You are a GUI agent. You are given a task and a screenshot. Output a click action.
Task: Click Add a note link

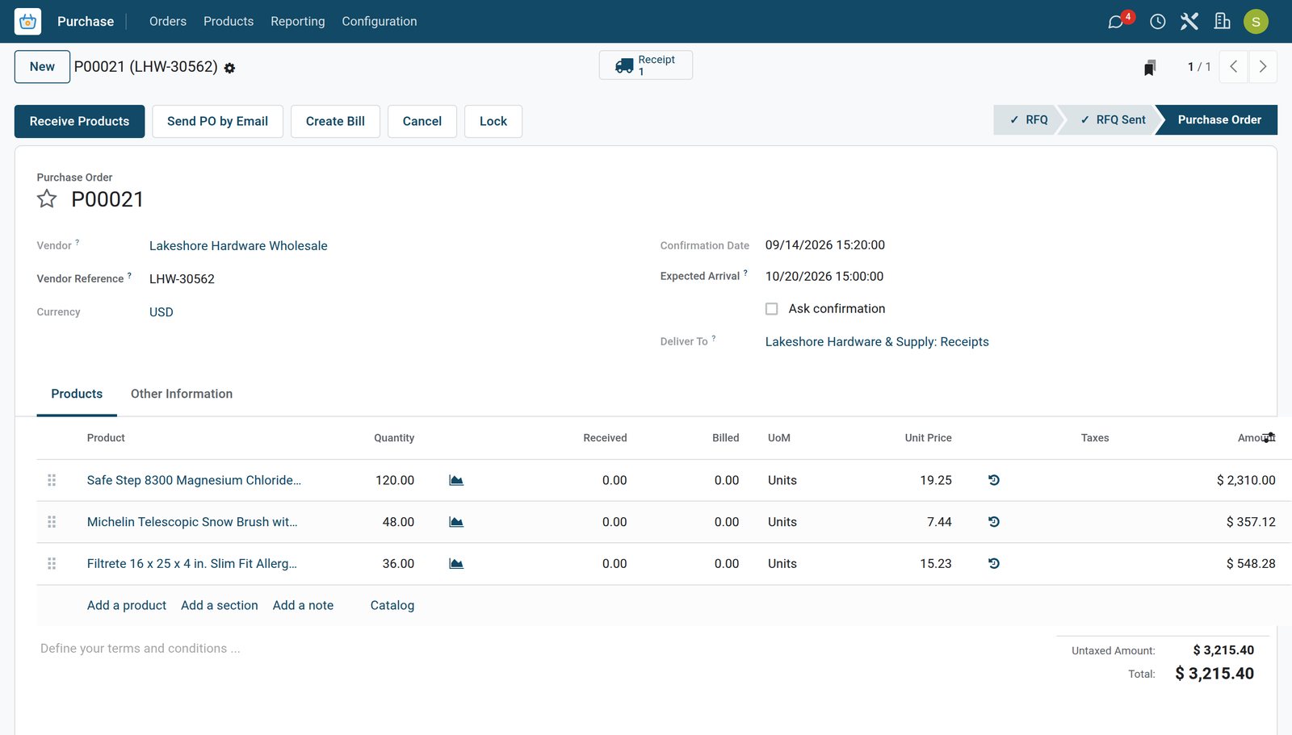[x=303, y=605]
